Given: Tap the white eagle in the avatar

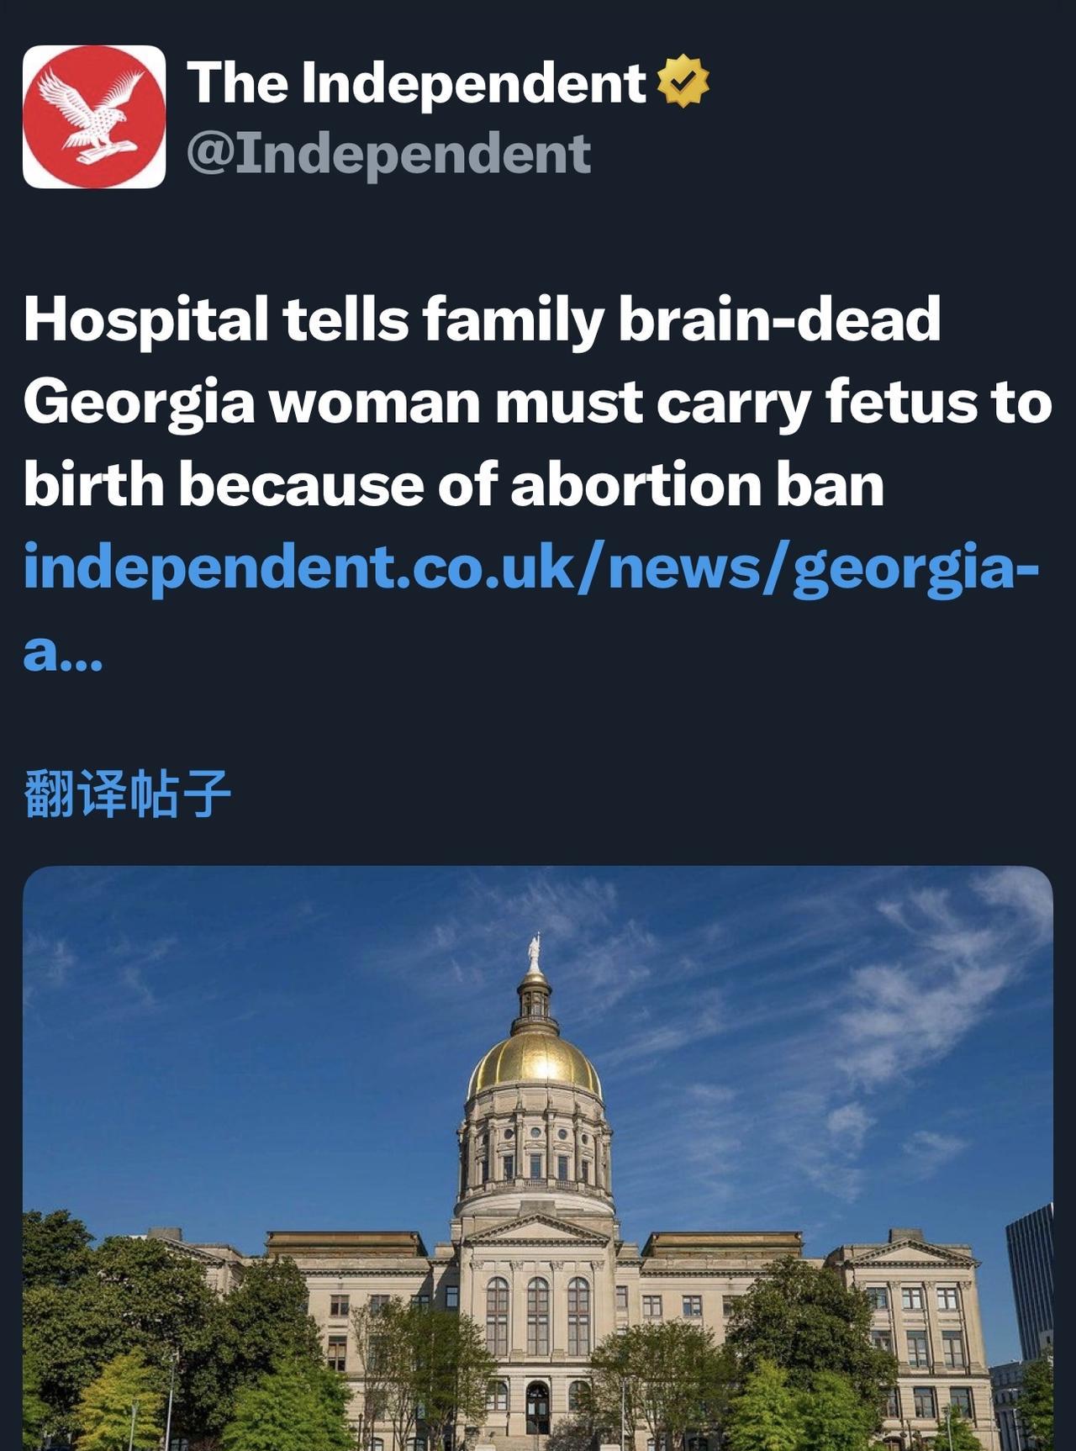Looking at the screenshot, I should pos(89,114).
